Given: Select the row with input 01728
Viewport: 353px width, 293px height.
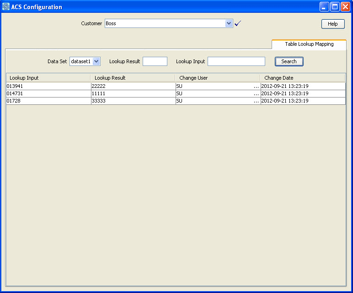Looking at the screenshot, I should click(x=176, y=101).
